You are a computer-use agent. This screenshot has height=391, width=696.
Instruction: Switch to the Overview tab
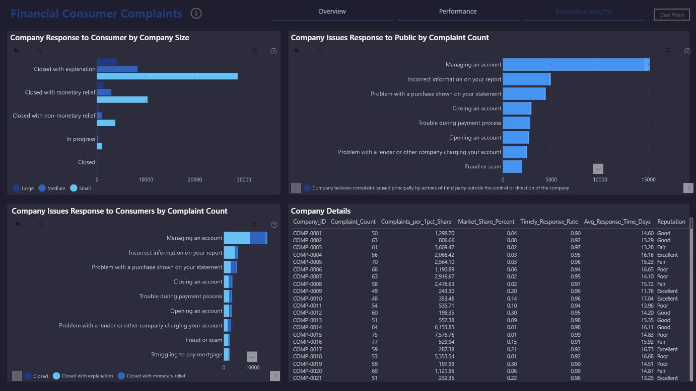332,12
